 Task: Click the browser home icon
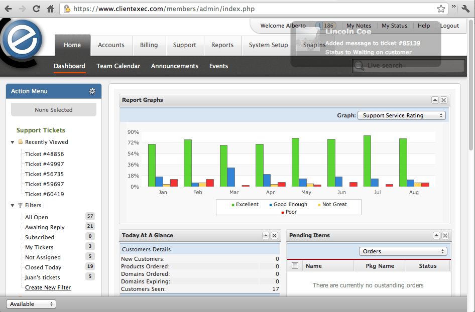point(50,9)
